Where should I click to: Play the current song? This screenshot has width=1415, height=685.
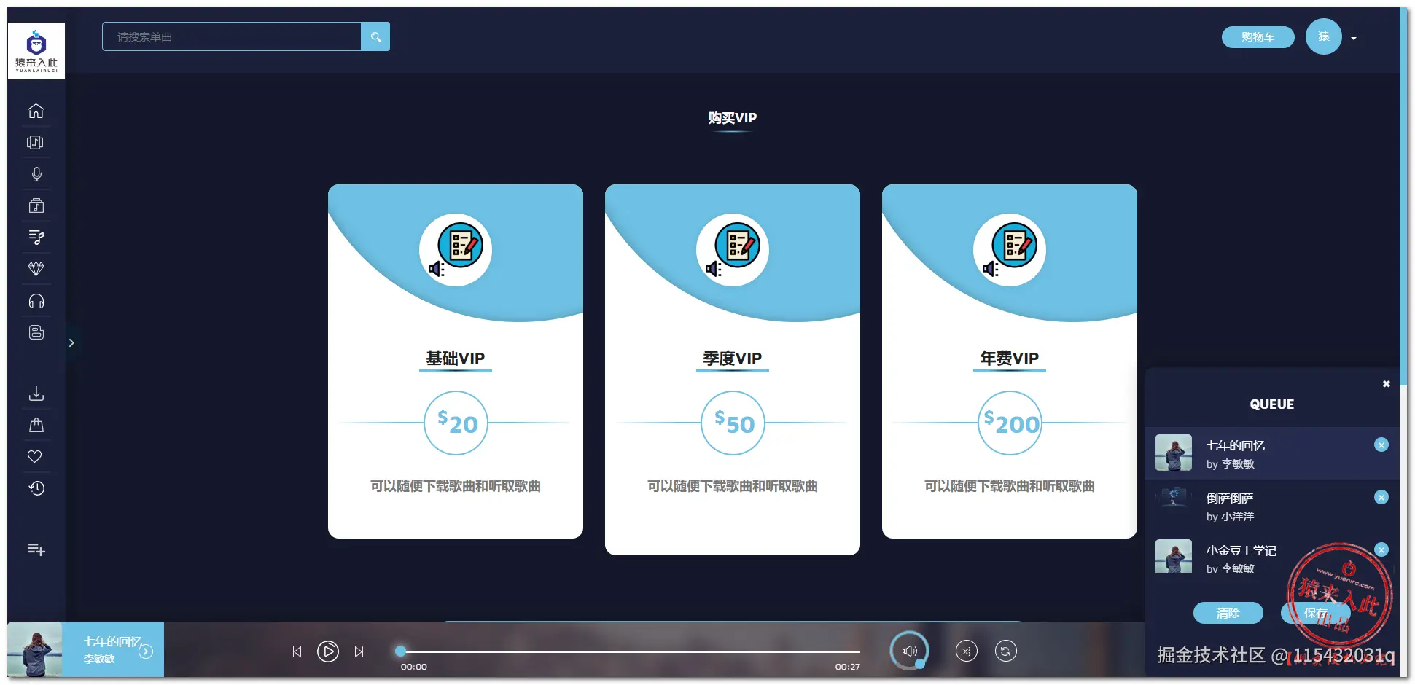point(328,651)
